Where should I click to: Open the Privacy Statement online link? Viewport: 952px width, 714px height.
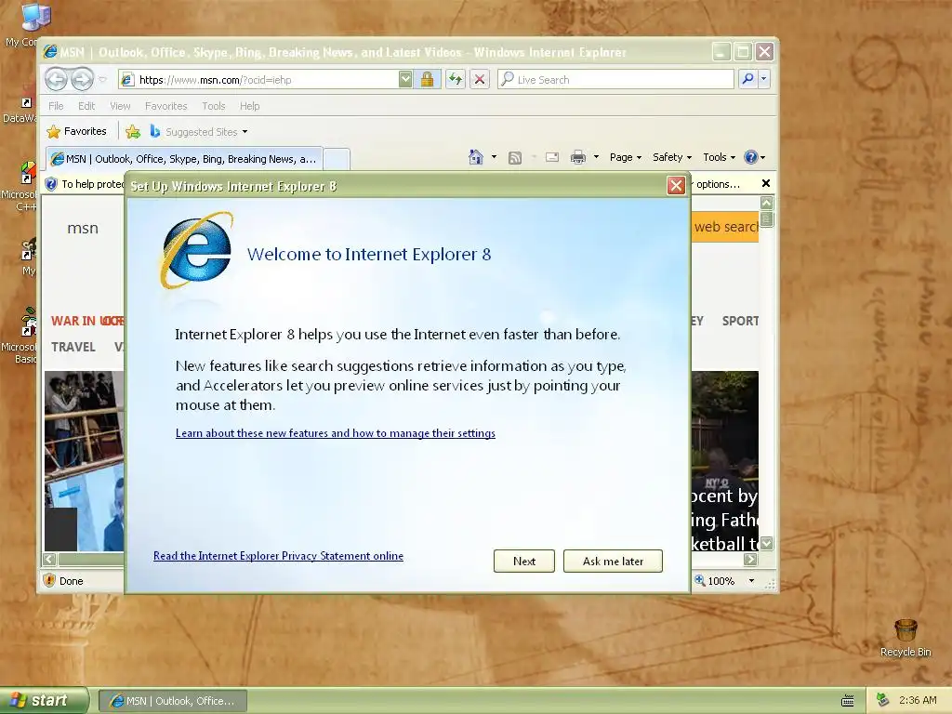pos(278,556)
